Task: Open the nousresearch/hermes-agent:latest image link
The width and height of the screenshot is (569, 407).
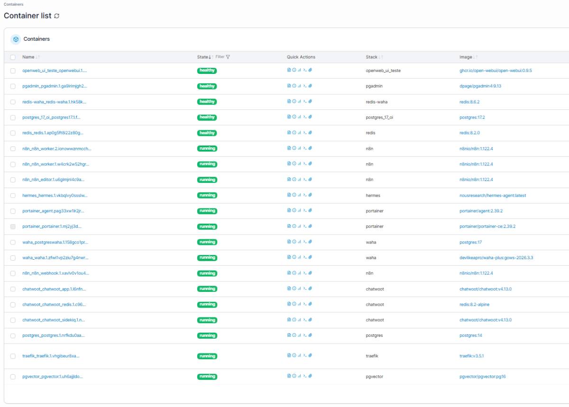Action: (x=493, y=195)
